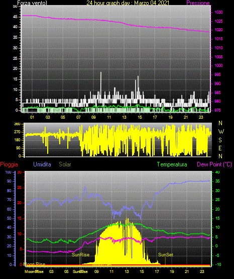Click the red 'Pioggia' legend label

click(x=9, y=164)
